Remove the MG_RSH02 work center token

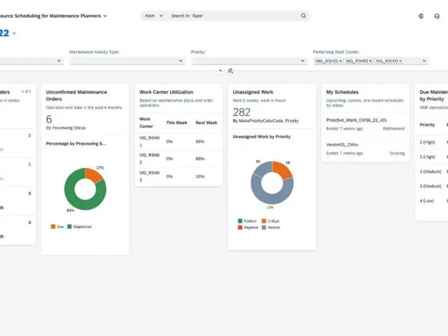pyautogui.click(x=370, y=60)
